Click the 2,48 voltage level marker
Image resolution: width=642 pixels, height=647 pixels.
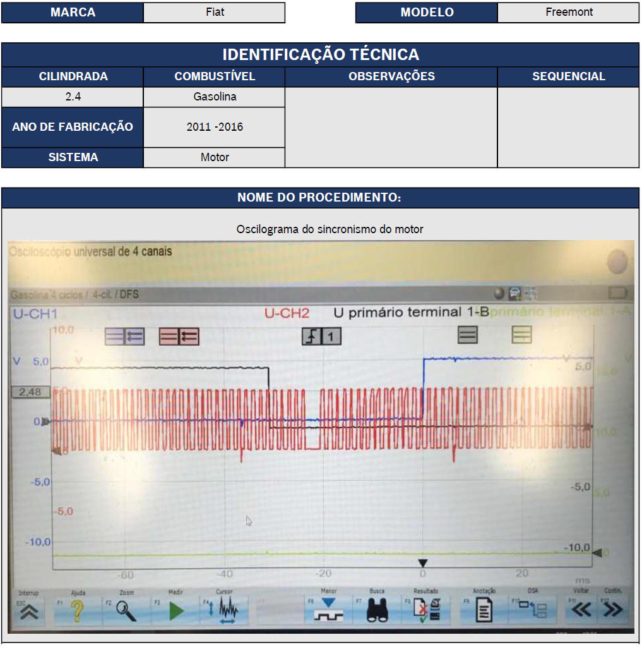[30, 392]
